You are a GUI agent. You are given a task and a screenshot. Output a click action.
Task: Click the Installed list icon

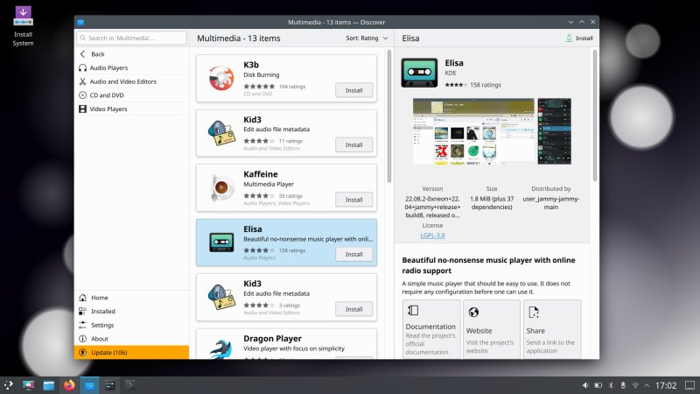pos(82,312)
